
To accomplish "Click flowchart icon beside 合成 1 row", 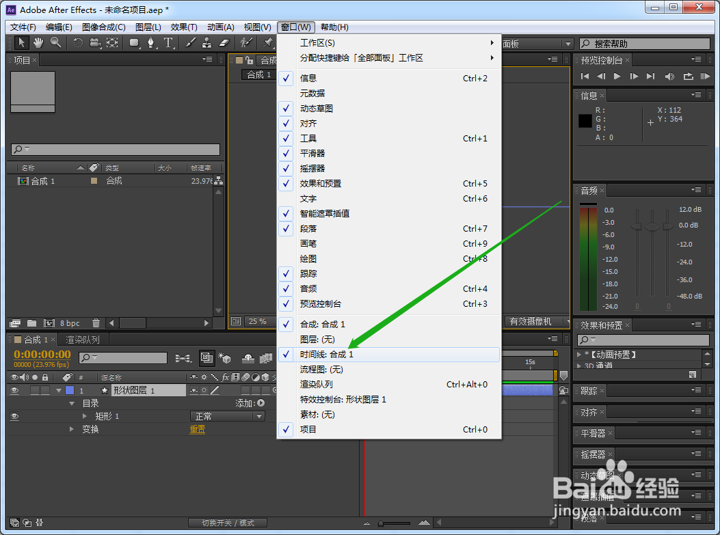I will pos(219,181).
